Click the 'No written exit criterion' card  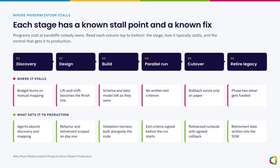click(x=162, y=95)
